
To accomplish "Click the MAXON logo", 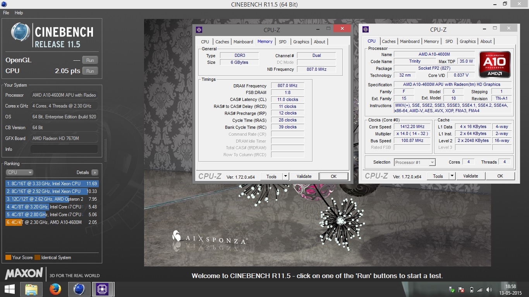I will tap(24, 273).
